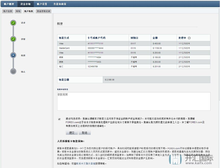220x168 pixels.
Task: Open the 转帐 sub-tab
Action: [18, 11]
